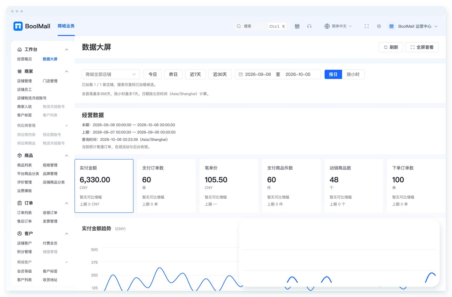Open 发票管理 link in sidebar
This screenshot has width=452, height=297.
point(50,221)
